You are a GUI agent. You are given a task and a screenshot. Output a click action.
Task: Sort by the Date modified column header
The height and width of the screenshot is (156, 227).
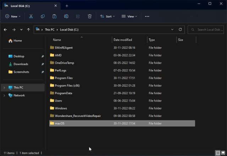[x=123, y=40]
